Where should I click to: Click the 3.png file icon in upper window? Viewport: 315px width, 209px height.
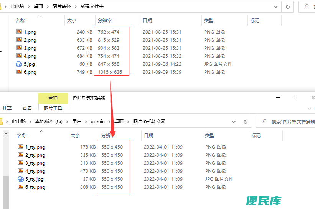(19, 48)
